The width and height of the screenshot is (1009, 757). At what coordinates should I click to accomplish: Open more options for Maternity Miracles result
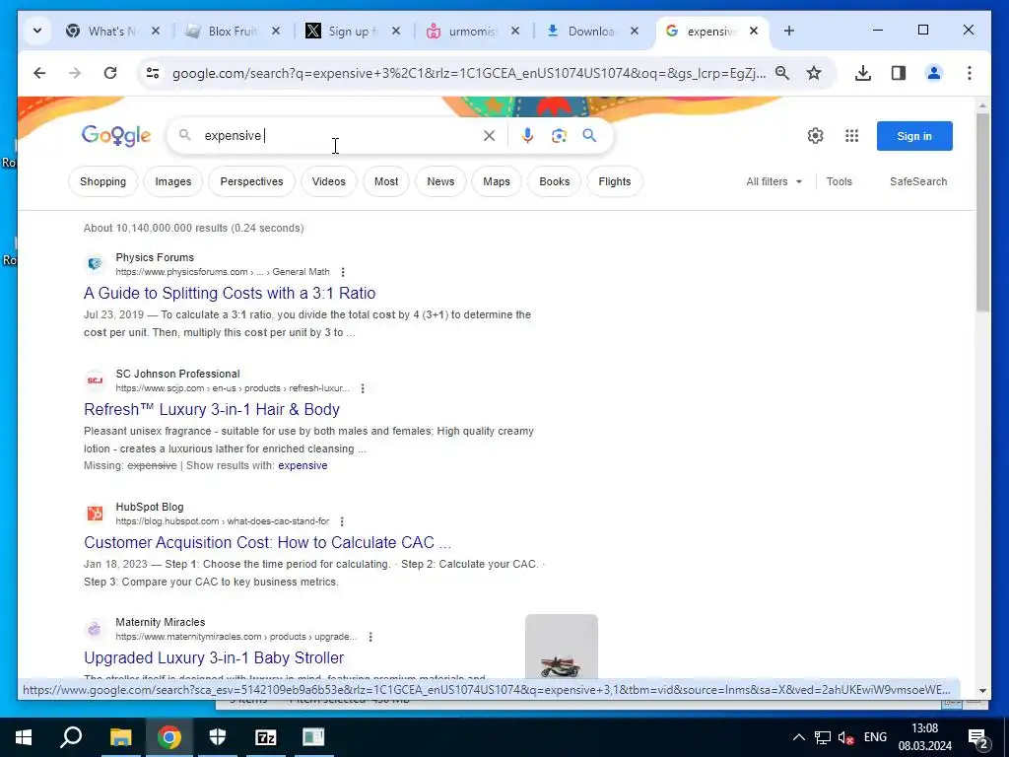370,637
